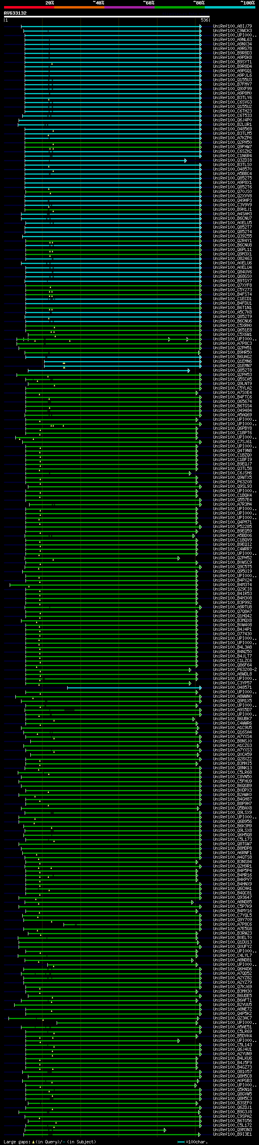The width and height of the screenshot is (259, 1145).
Task: Select the AV633132 query name
Action: (15, 13)
